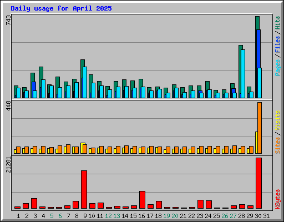284x222 pixels.
Task: Click green weekend day label 6
Action: pos(60,216)
